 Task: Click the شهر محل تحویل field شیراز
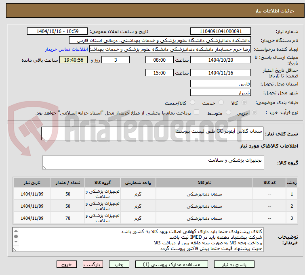pyautogui.click(x=221, y=93)
